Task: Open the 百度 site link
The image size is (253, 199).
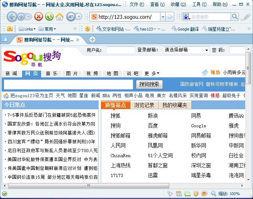Action: (x=153, y=126)
